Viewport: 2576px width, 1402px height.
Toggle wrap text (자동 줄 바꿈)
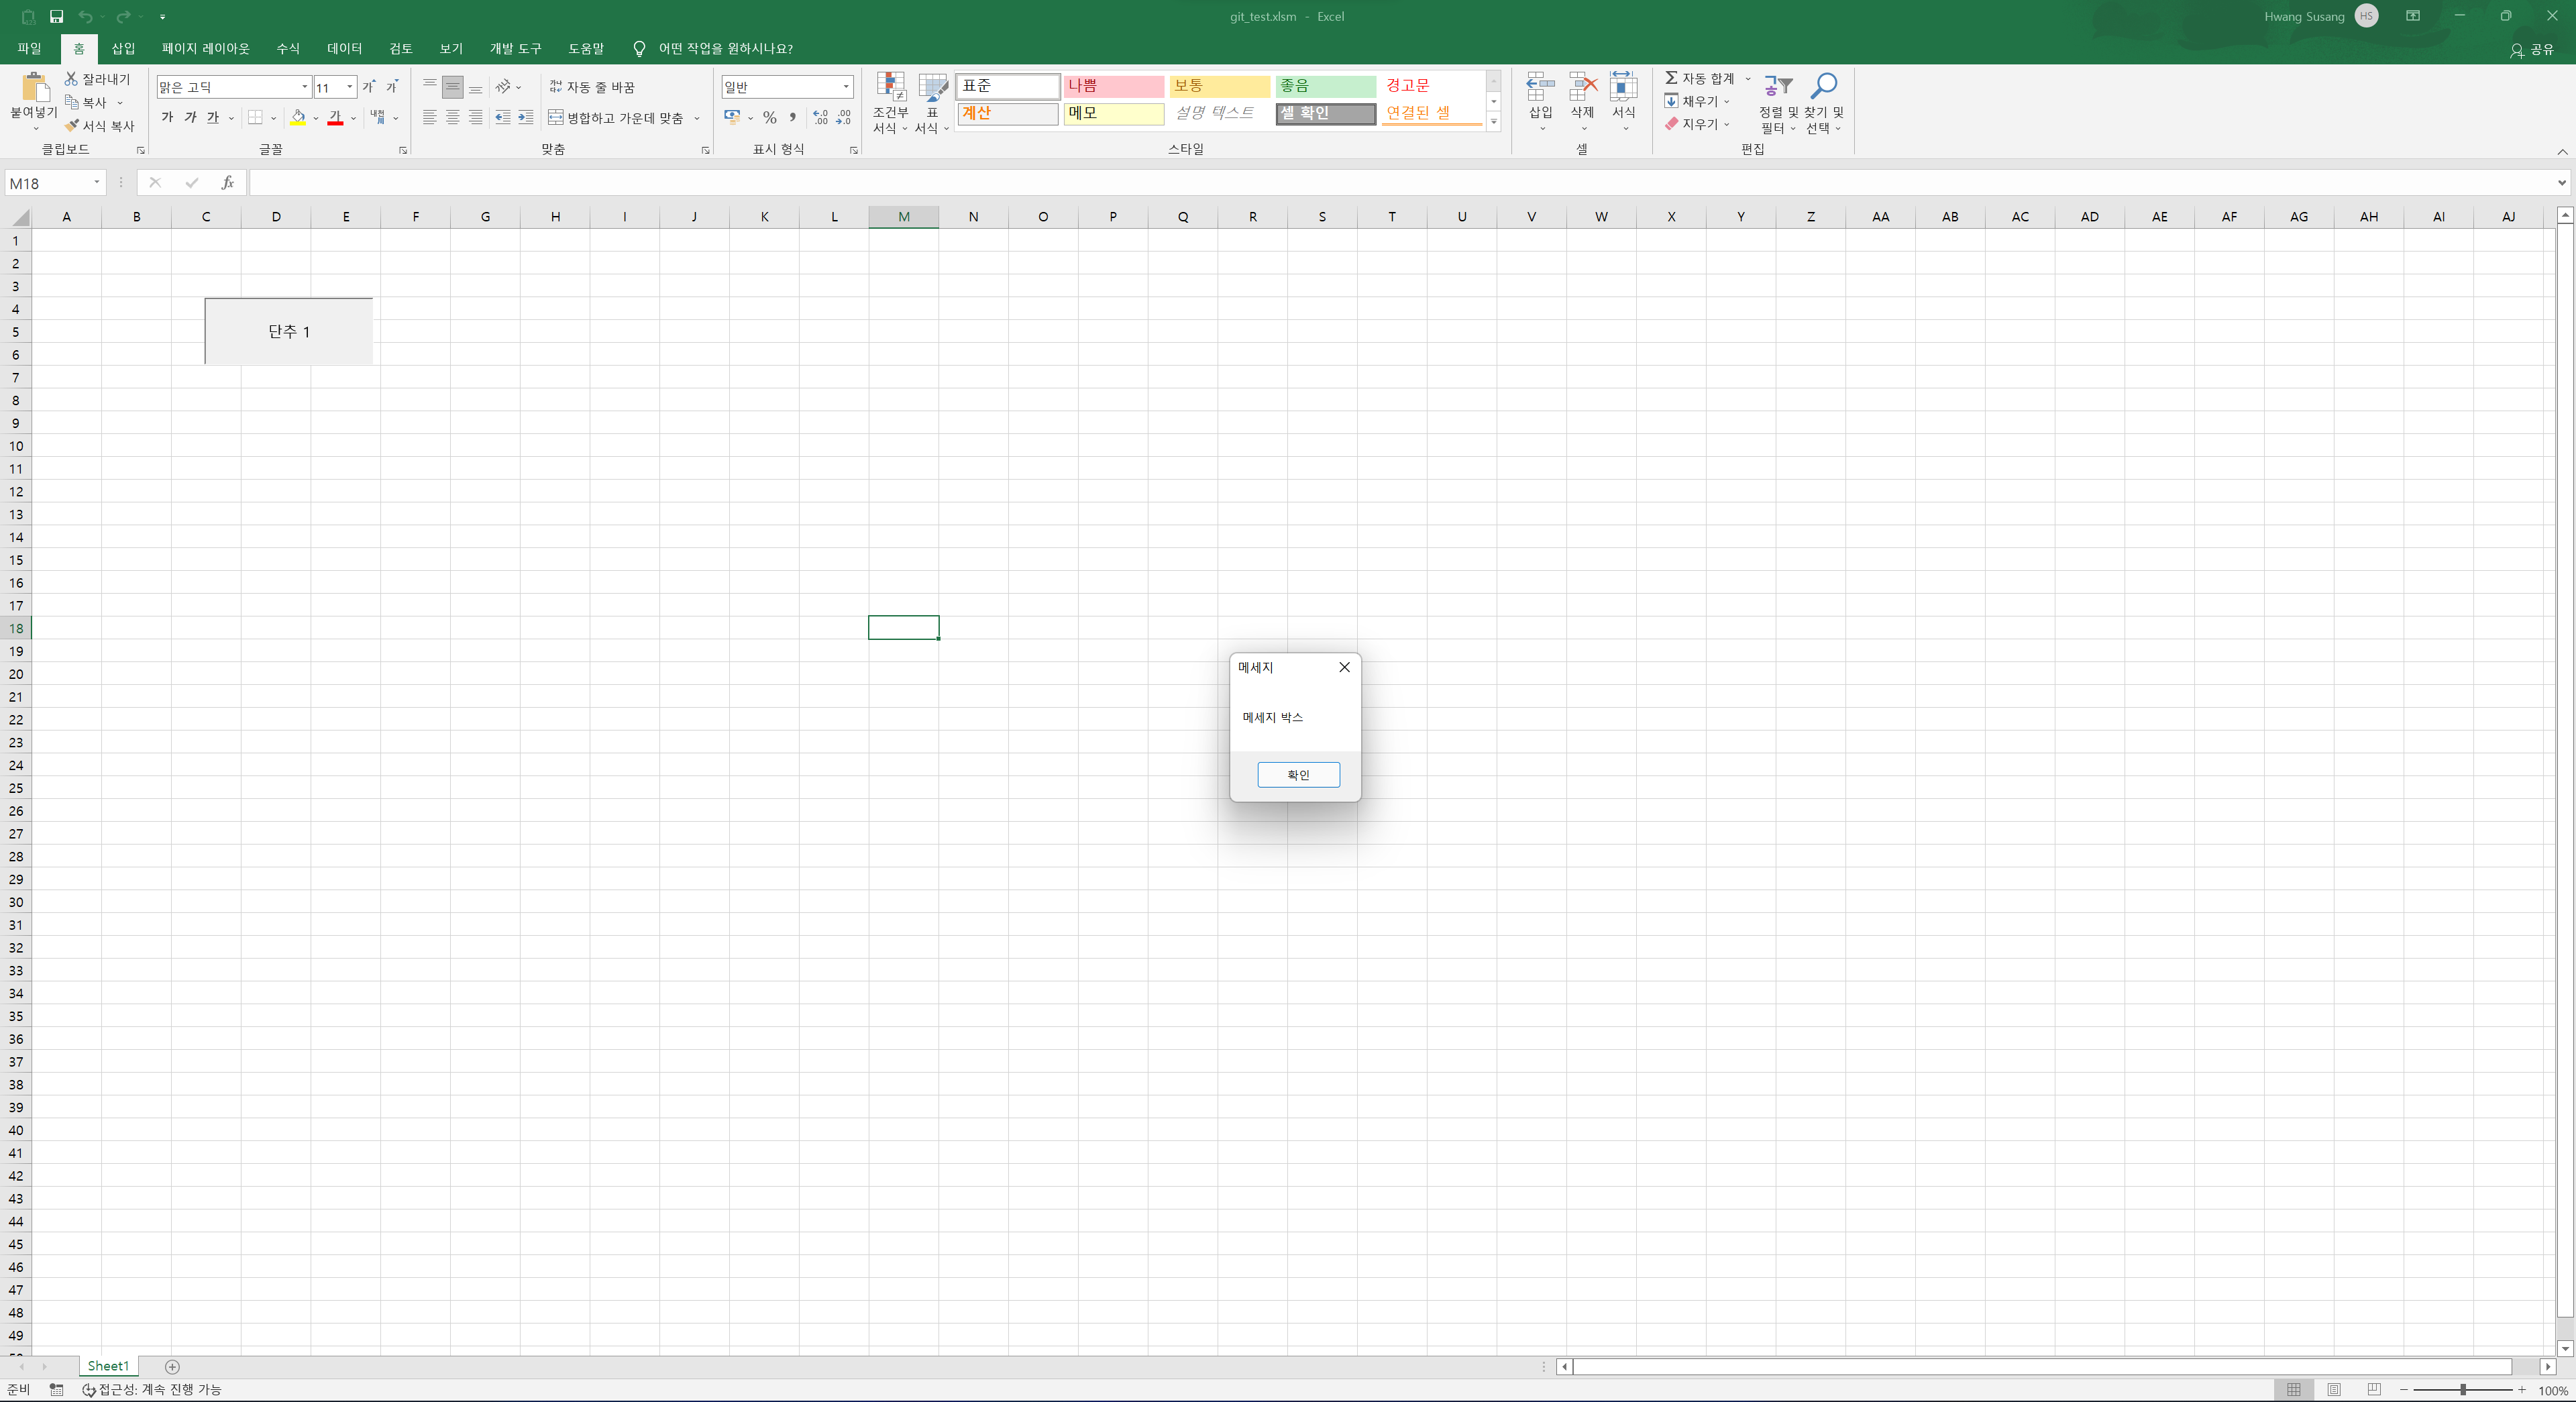point(592,87)
